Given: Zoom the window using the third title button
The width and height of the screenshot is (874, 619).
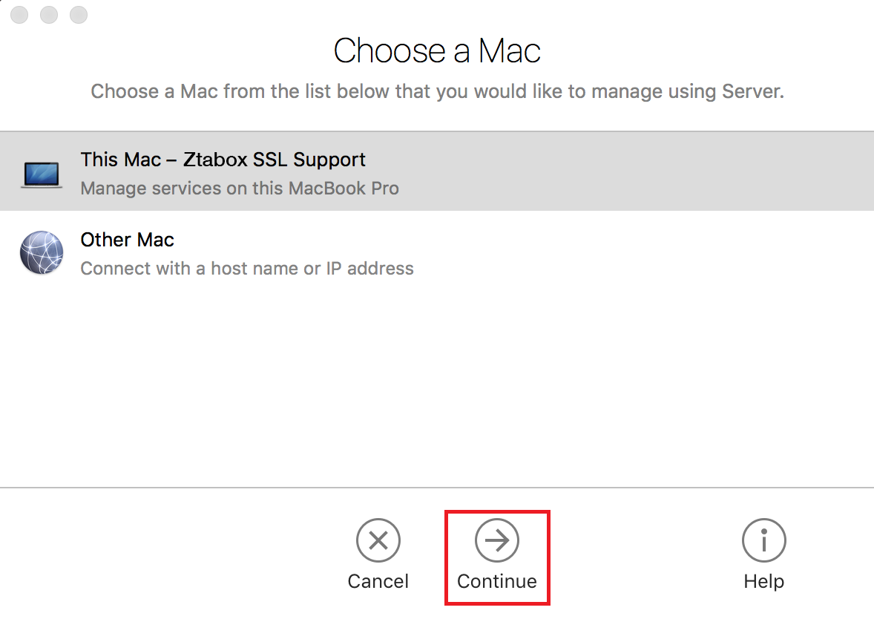Looking at the screenshot, I should [78, 15].
